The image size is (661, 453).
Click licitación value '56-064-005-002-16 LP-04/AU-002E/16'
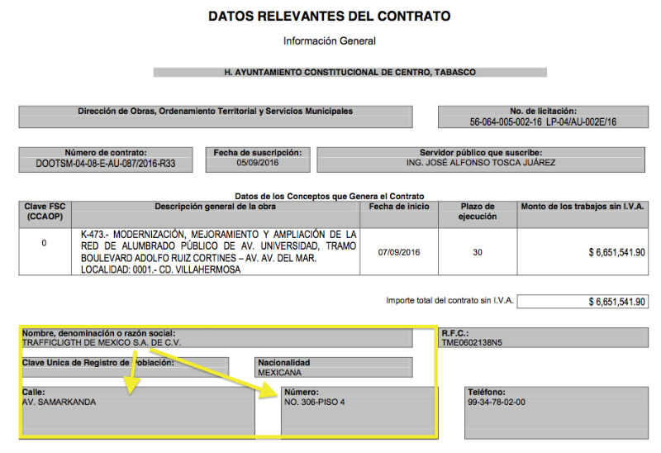(x=543, y=122)
